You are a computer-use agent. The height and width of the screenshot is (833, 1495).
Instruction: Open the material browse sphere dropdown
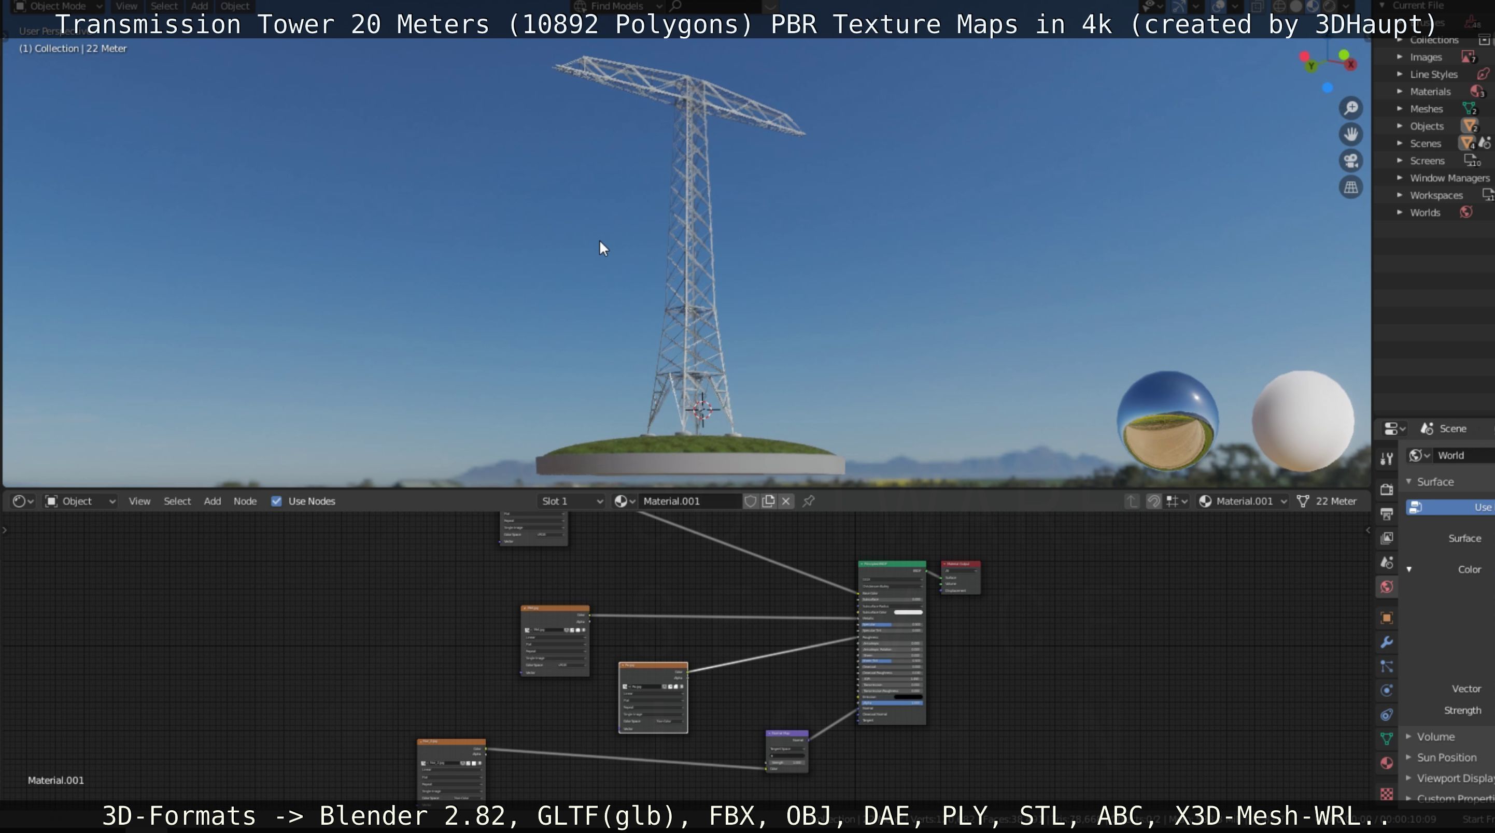click(625, 501)
